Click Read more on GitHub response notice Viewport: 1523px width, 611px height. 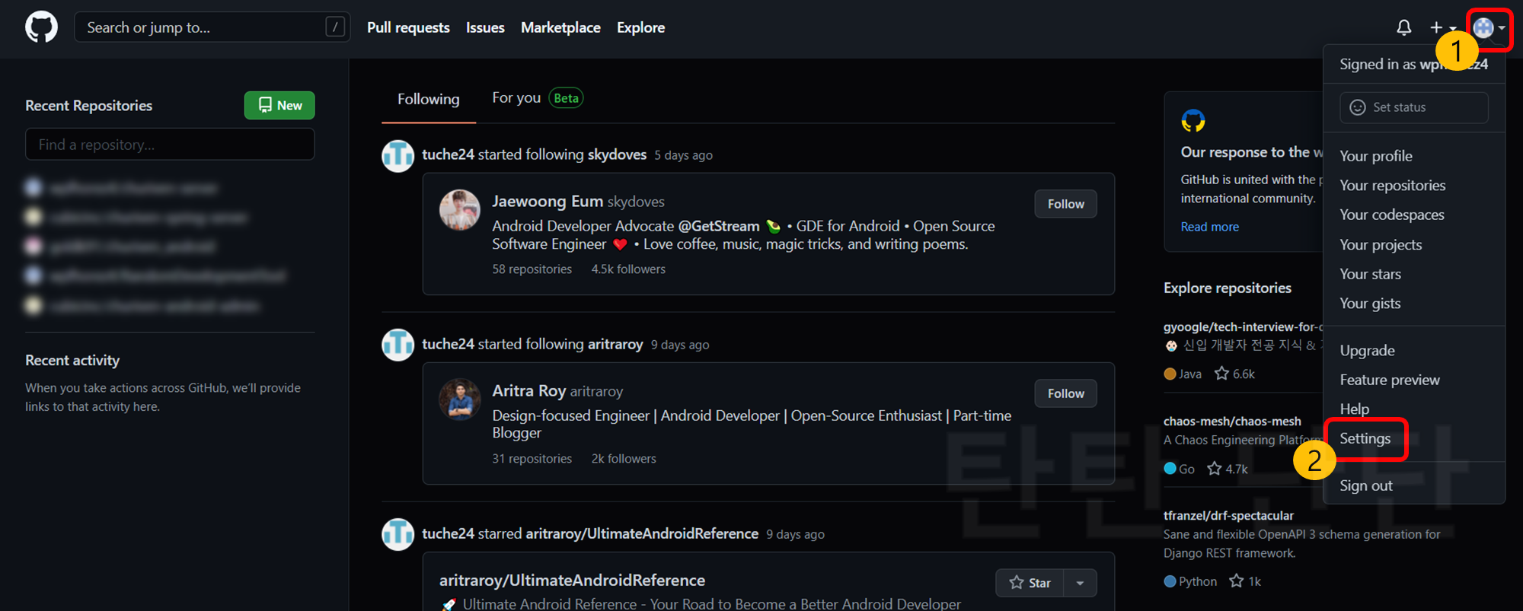click(x=1209, y=227)
